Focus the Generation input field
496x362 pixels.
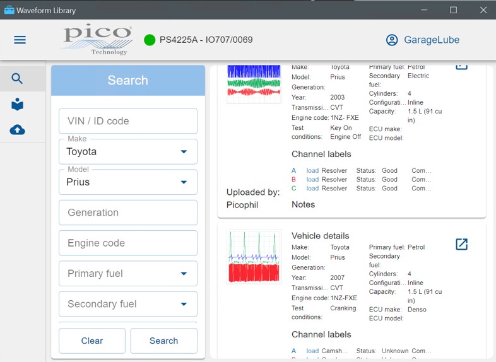coord(128,213)
